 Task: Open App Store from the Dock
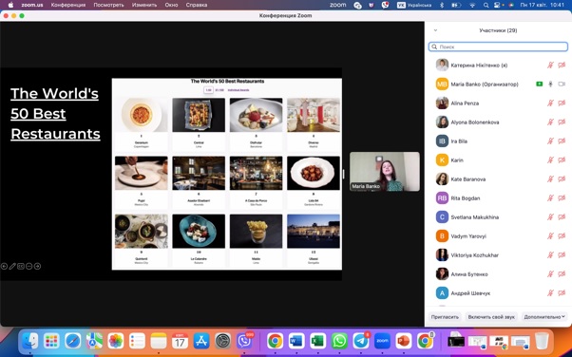click(201, 341)
